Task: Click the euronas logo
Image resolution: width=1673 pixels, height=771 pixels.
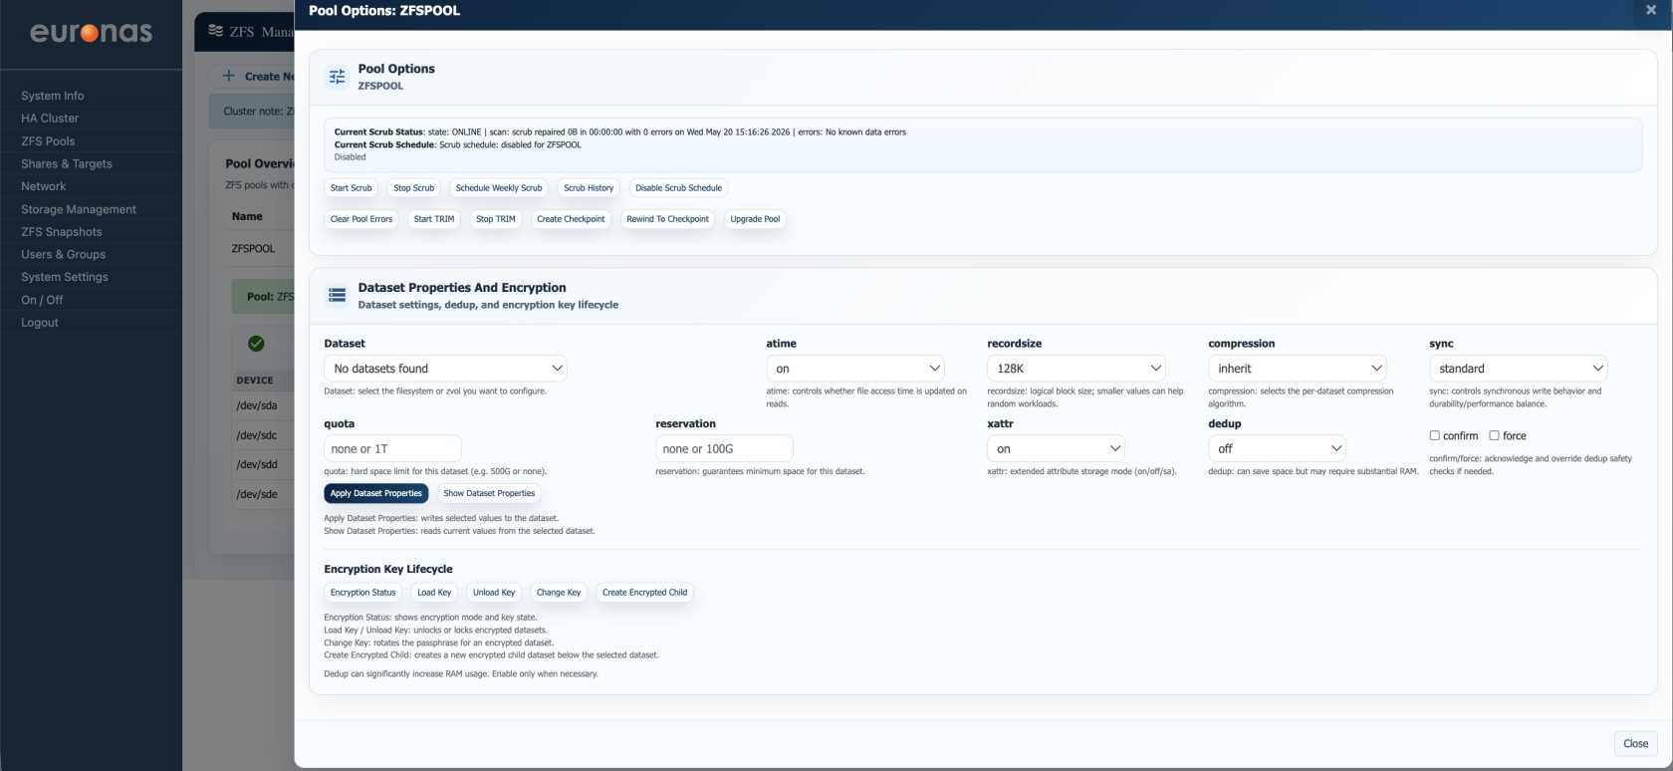Action: click(92, 32)
